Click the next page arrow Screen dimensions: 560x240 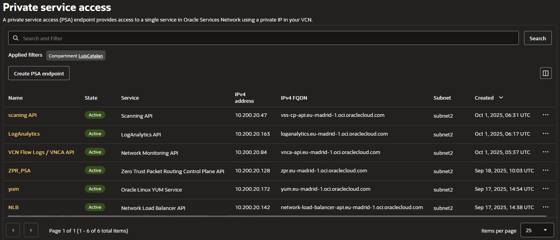coord(31,230)
